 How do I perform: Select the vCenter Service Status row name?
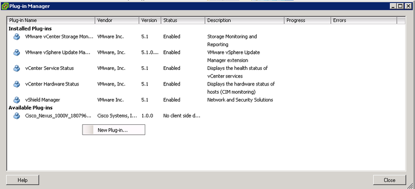click(x=49, y=68)
